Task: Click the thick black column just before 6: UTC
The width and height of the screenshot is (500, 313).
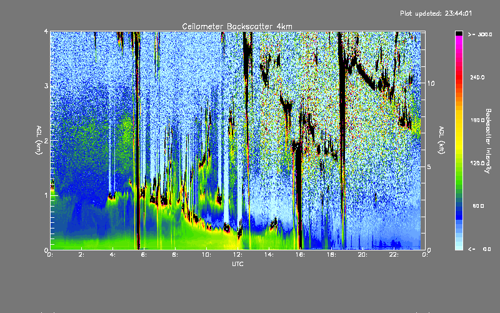Action: point(137,140)
